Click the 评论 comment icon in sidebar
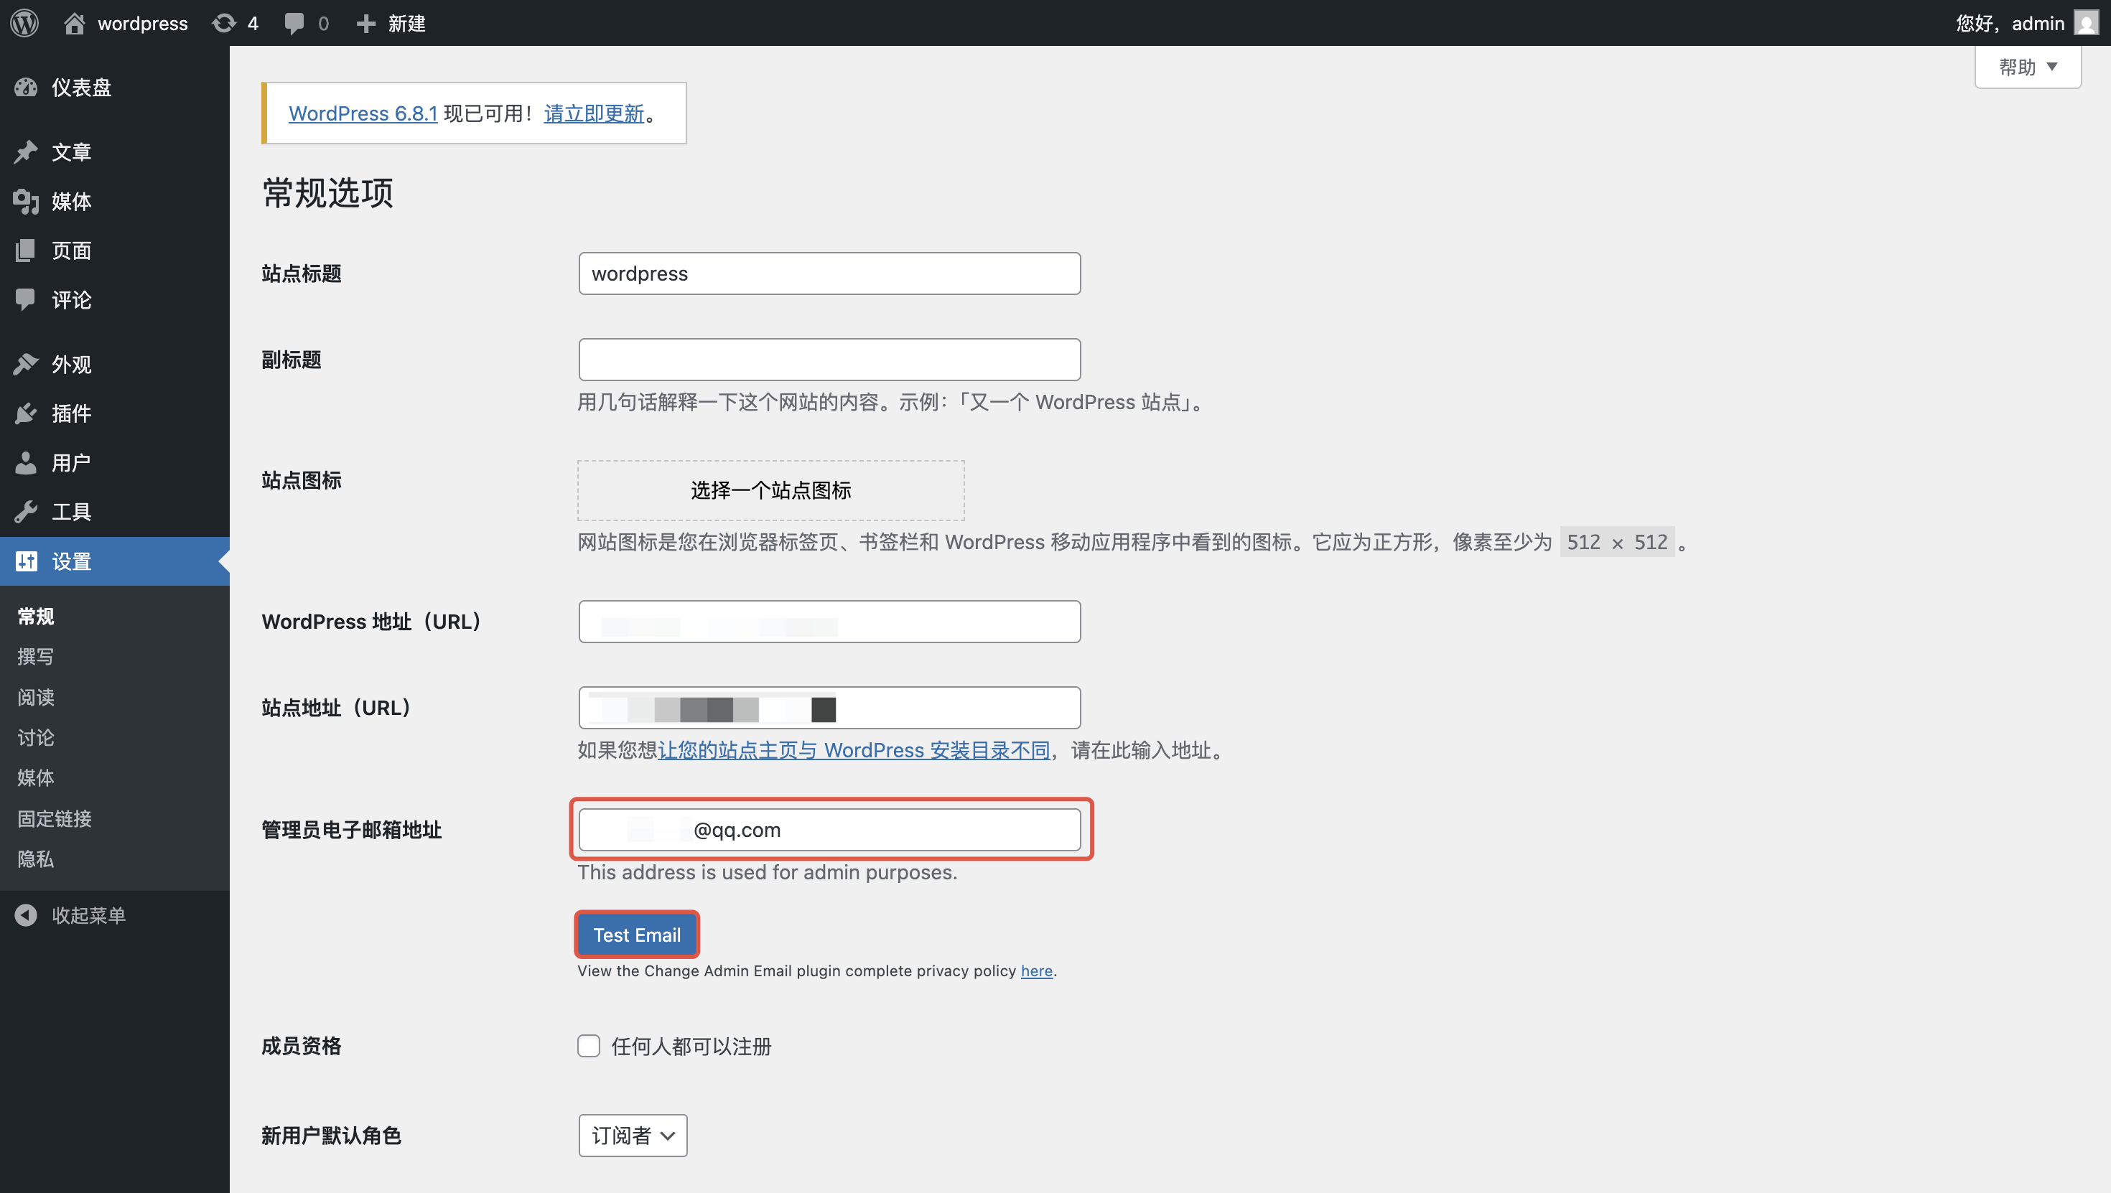 (x=27, y=299)
